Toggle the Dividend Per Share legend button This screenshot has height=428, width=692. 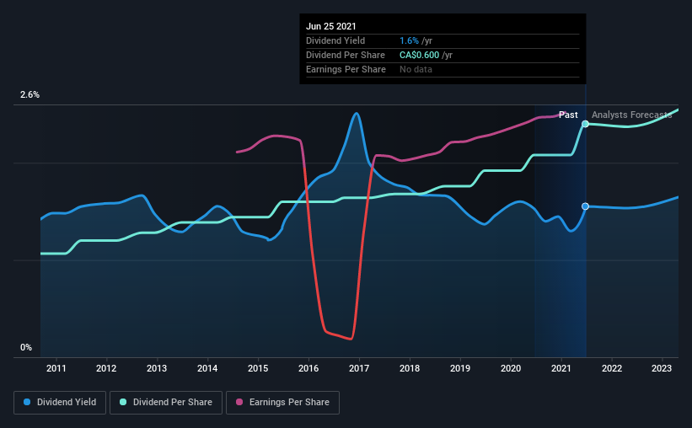[x=166, y=403]
